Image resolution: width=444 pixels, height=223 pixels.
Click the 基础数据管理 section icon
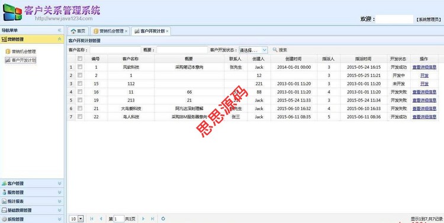tap(4, 210)
